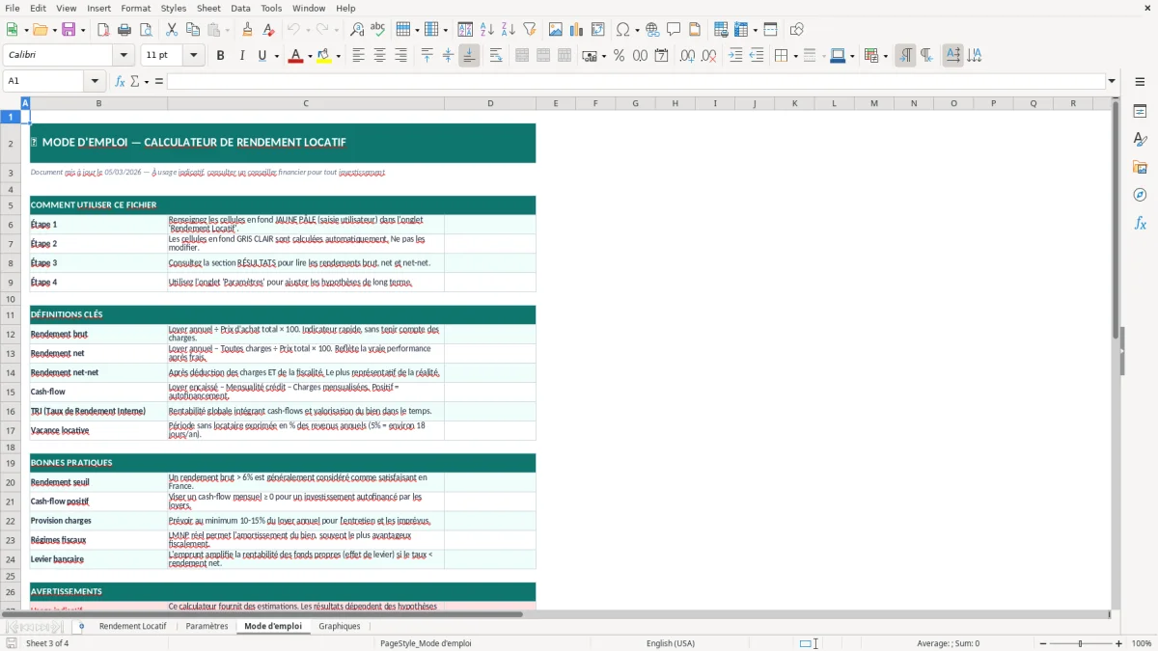The height and width of the screenshot is (651, 1158).
Task: Open the Format menu
Action: pyautogui.click(x=135, y=8)
